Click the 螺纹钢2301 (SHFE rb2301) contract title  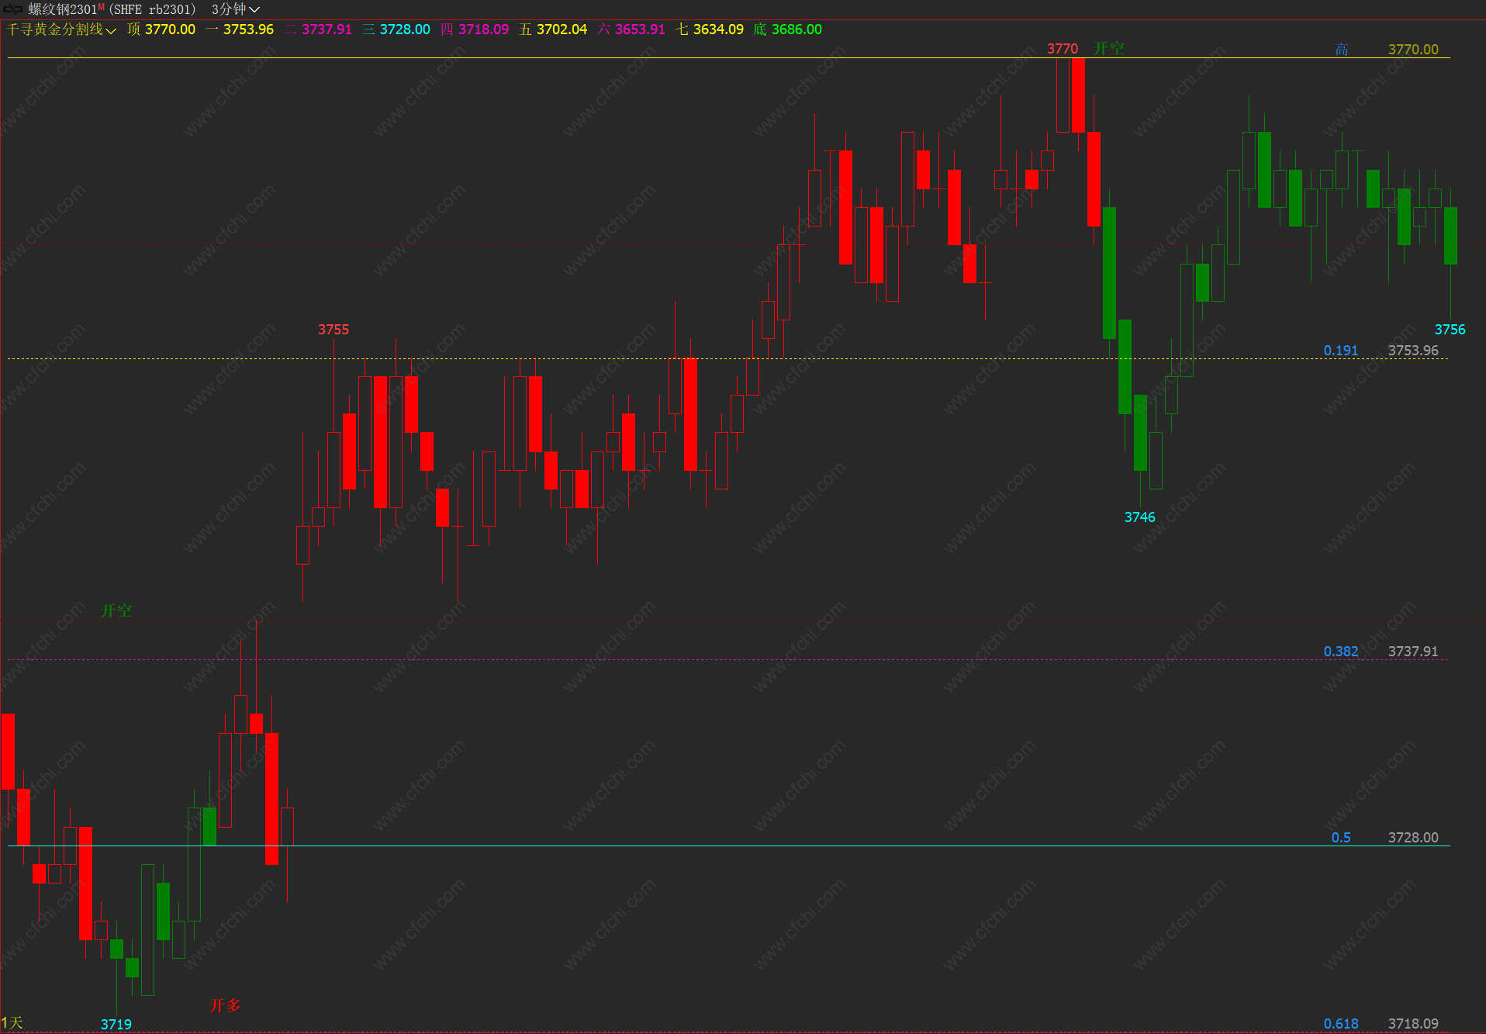112,9
